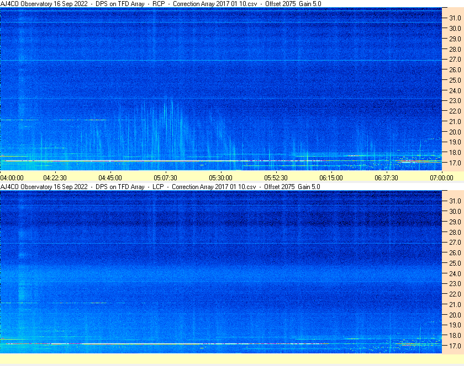Click the 24.0 frequency label on RCP chart
Image resolution: width=464 pixels, height=366 pixels.
(x=455, y=90)
